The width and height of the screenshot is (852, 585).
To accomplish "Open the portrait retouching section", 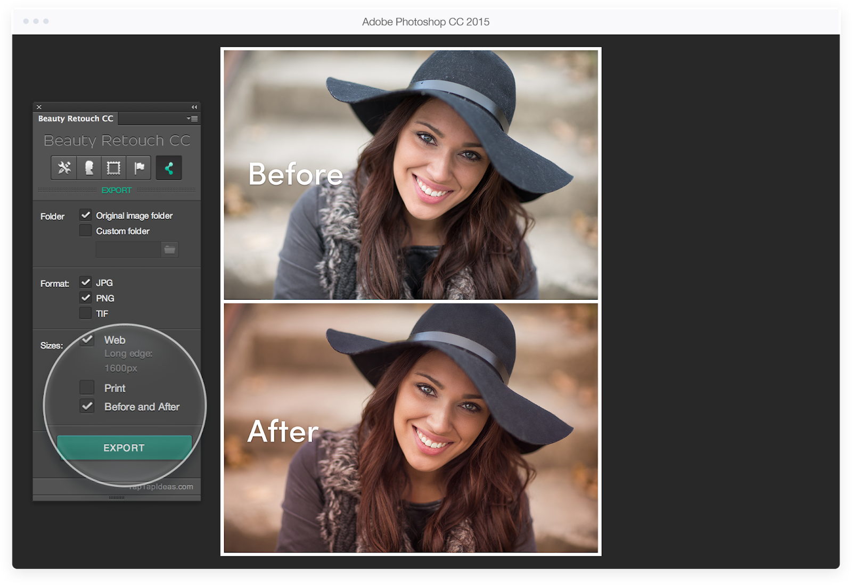I will coord(89,168).
